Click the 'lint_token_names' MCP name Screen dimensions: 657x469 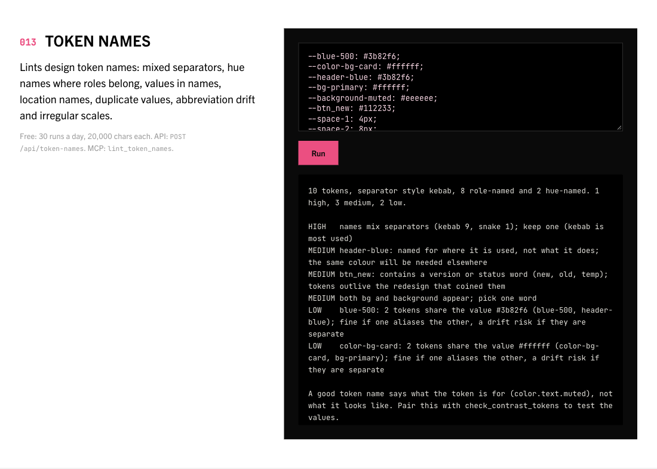[x=140, y=149]
